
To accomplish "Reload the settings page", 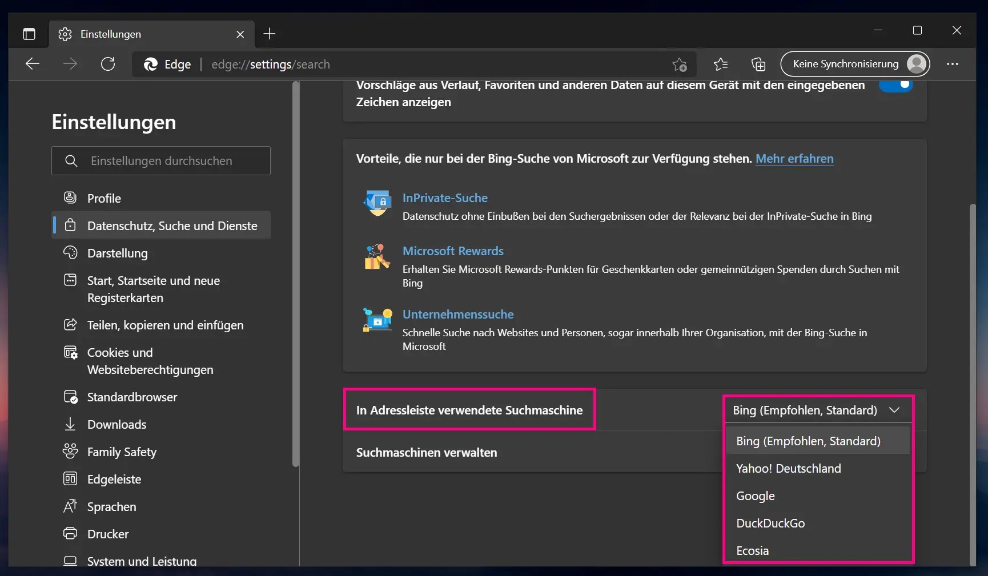I will pos(108,64).
